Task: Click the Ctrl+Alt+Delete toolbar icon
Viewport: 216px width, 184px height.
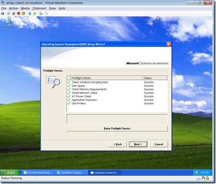Action: click(3, 14)
